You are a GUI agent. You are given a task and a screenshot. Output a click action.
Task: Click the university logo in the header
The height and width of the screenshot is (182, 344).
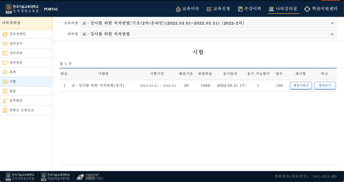22,9
